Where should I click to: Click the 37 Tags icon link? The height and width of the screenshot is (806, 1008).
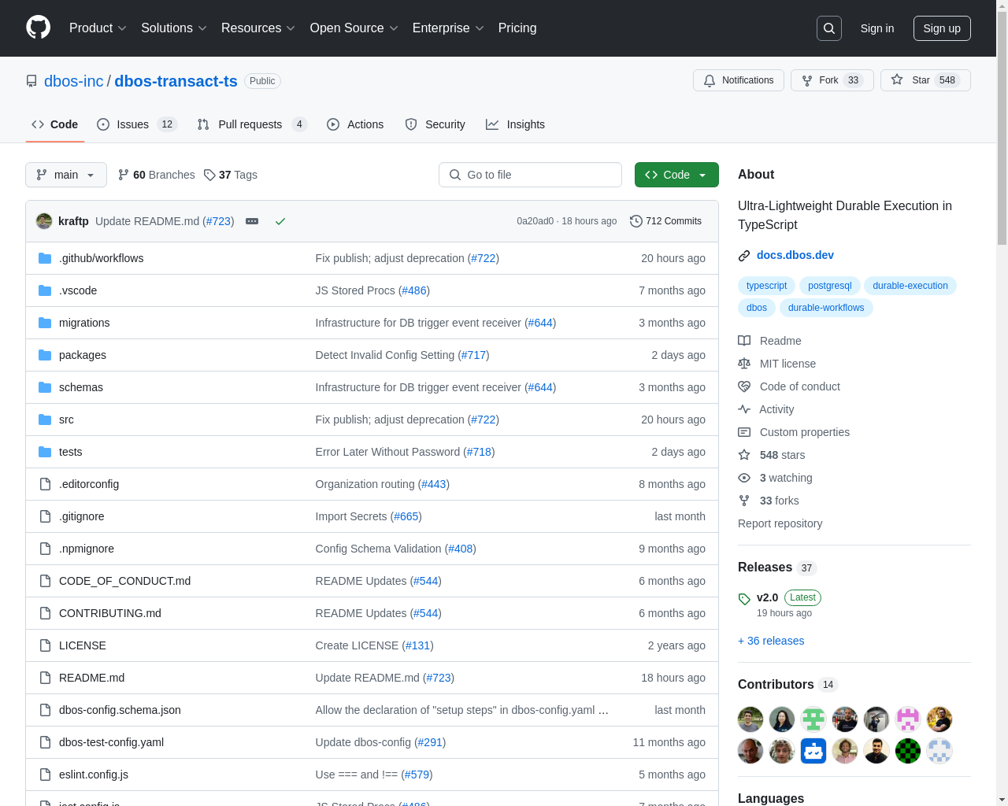coord(209,175)
